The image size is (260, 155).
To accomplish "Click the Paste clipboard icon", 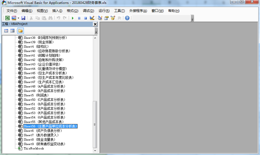I will [44, 18].
